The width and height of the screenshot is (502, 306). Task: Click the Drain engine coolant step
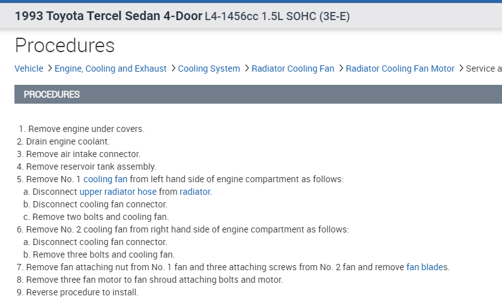tap(68, 141)
